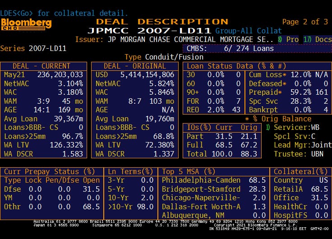
Task: Select the original WAM 103 mo value
Action: coord(162,101)
